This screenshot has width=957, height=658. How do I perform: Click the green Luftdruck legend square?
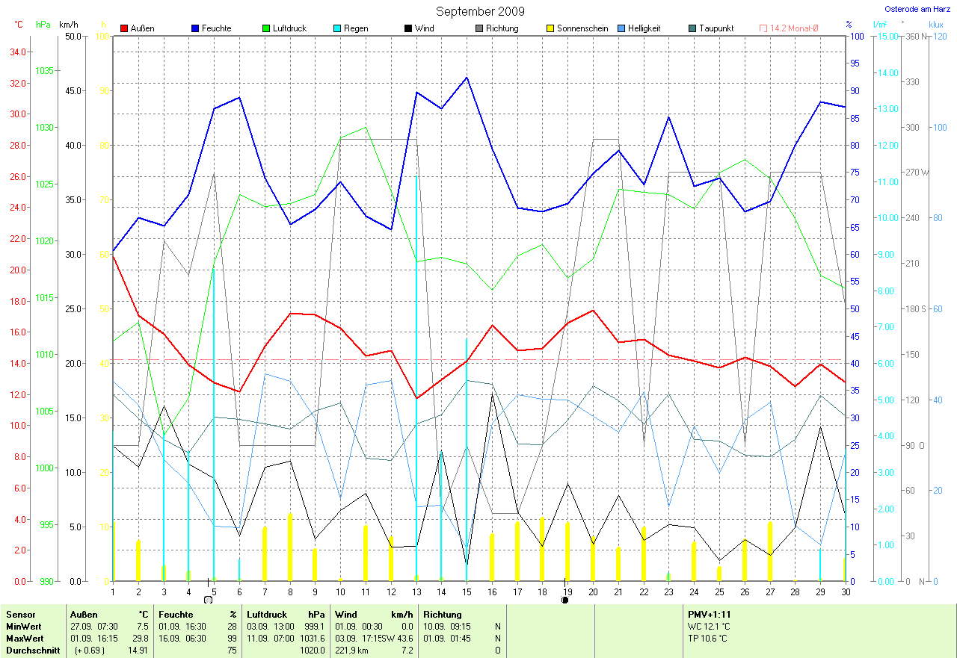pyautogui.click(x=265, y=28)
